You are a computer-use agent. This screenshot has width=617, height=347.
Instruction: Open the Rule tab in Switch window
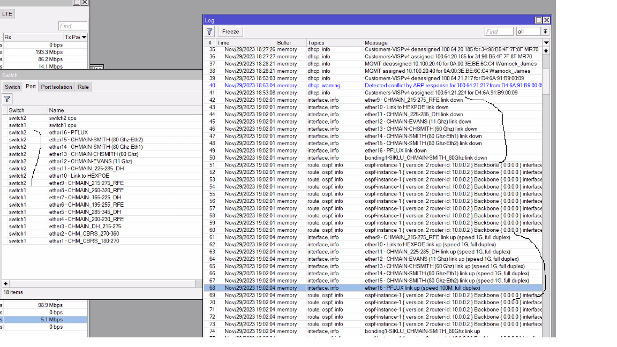point(83,87)
